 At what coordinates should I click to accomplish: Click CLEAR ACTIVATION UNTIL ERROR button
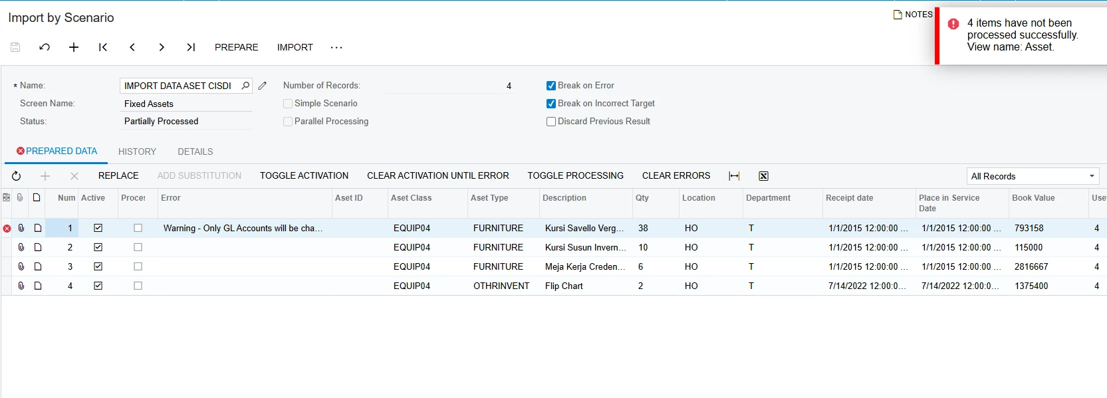click(438, 176)
